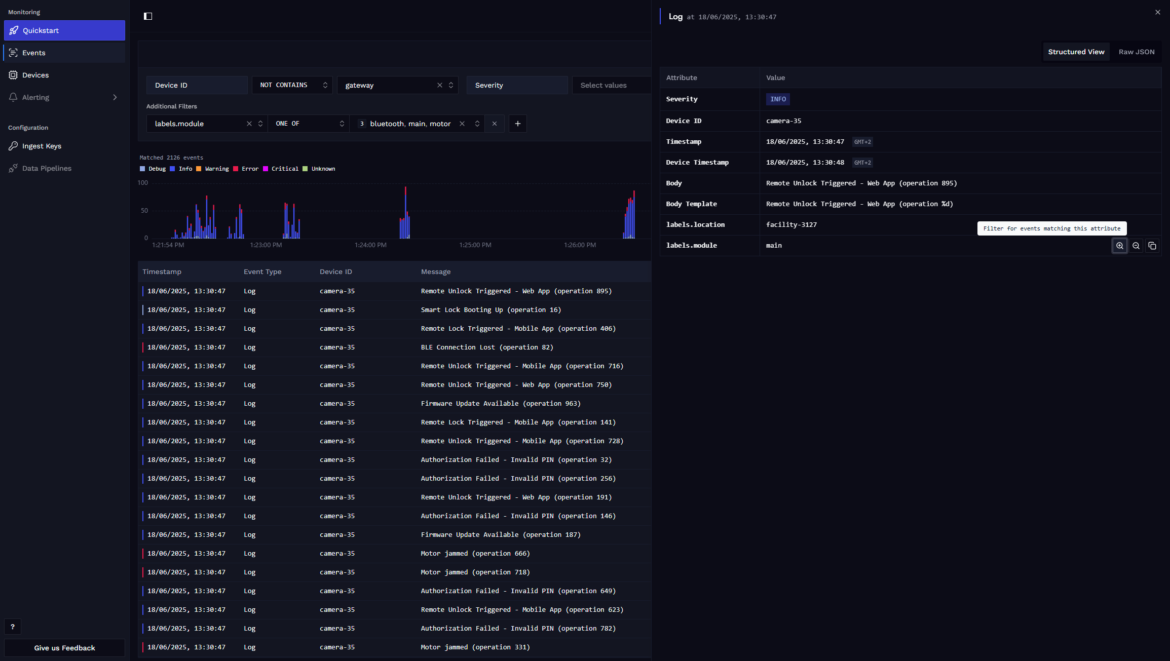Open the help question mark button
The height and width of the screenshot is (661, 1170).
(x=13, y=627)
